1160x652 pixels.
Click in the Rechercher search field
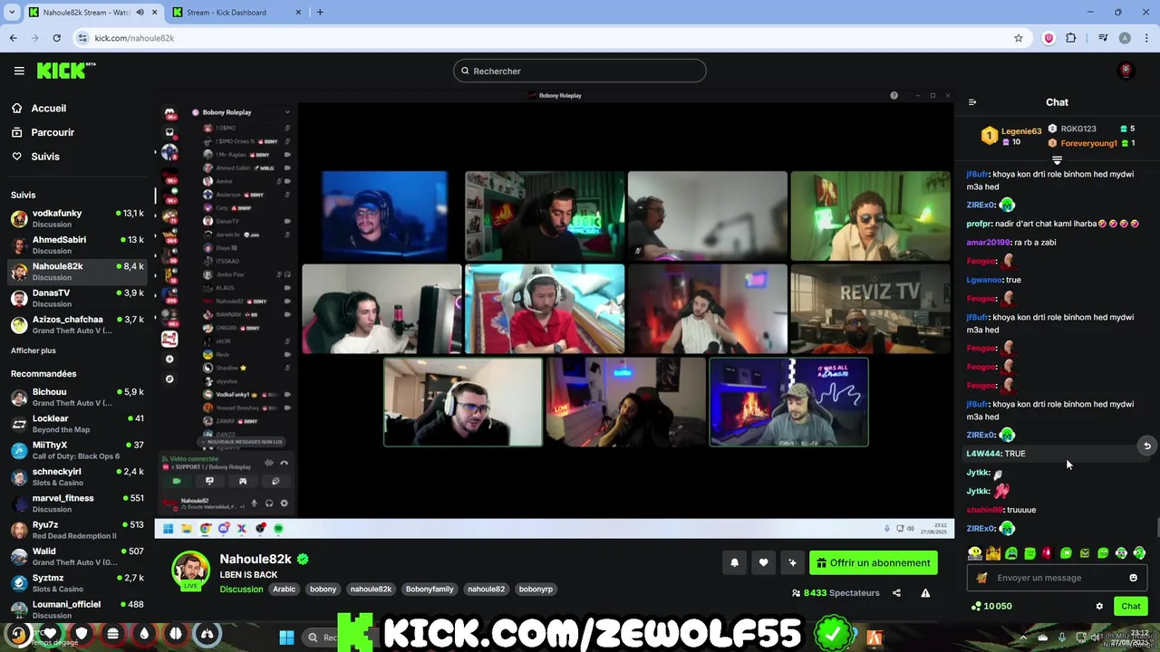click(580, 71)
